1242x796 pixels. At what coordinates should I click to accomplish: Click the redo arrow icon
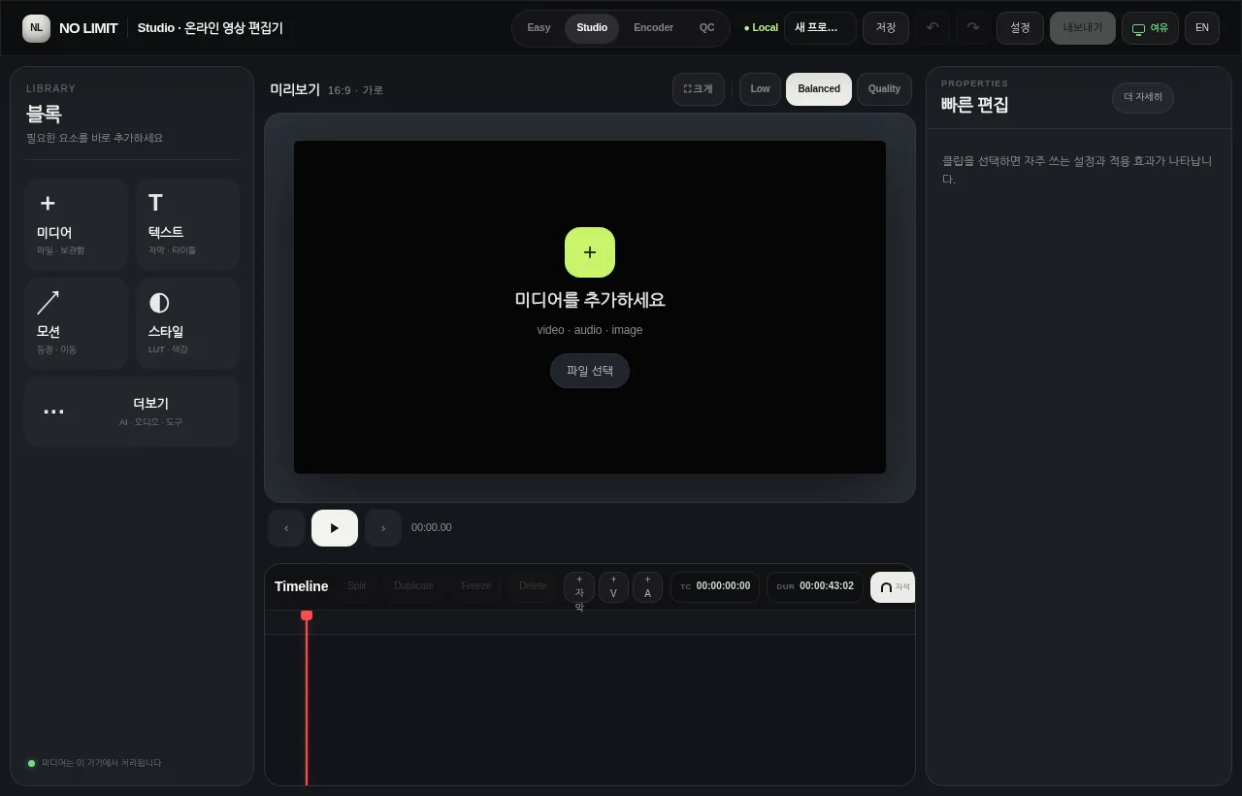tap(973, 28)
